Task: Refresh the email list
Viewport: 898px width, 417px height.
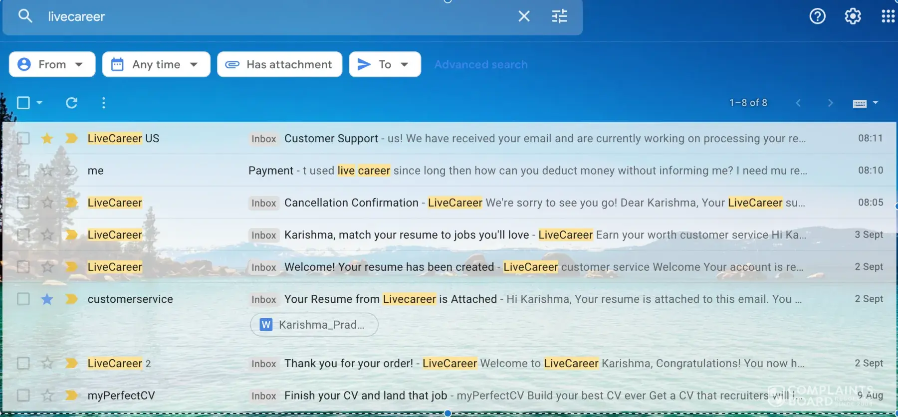Action: [71, 103]
